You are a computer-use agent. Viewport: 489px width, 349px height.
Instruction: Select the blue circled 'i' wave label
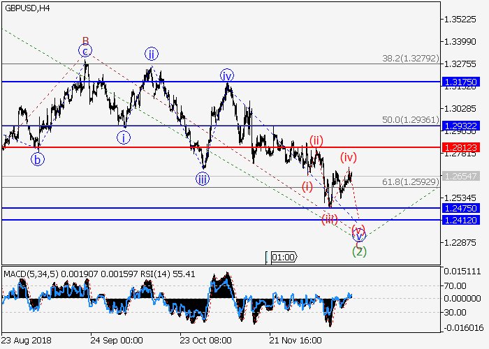pos(123,137)
